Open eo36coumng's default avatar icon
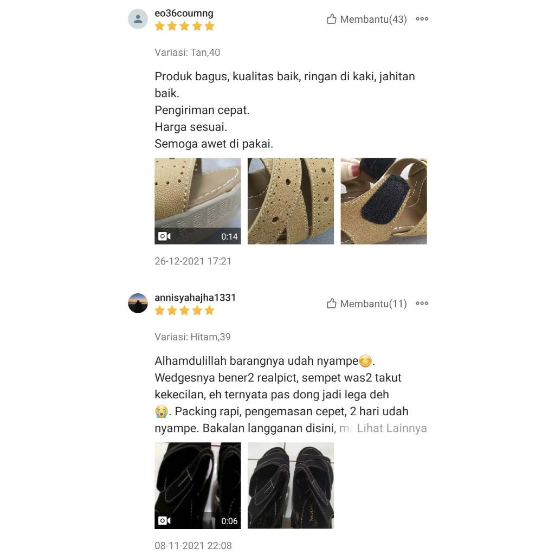 click(x=138, y=19)
